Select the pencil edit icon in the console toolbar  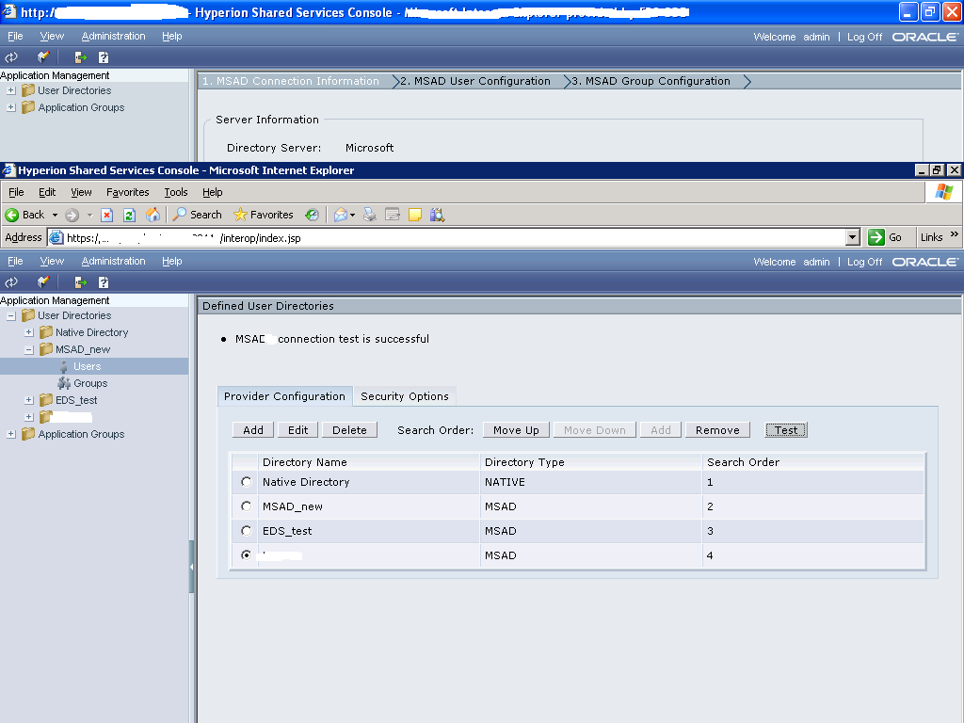(x=42, y=281)
